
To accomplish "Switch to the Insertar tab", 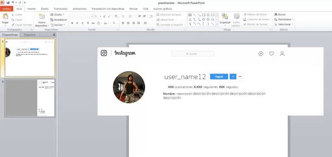I will 32,9.
